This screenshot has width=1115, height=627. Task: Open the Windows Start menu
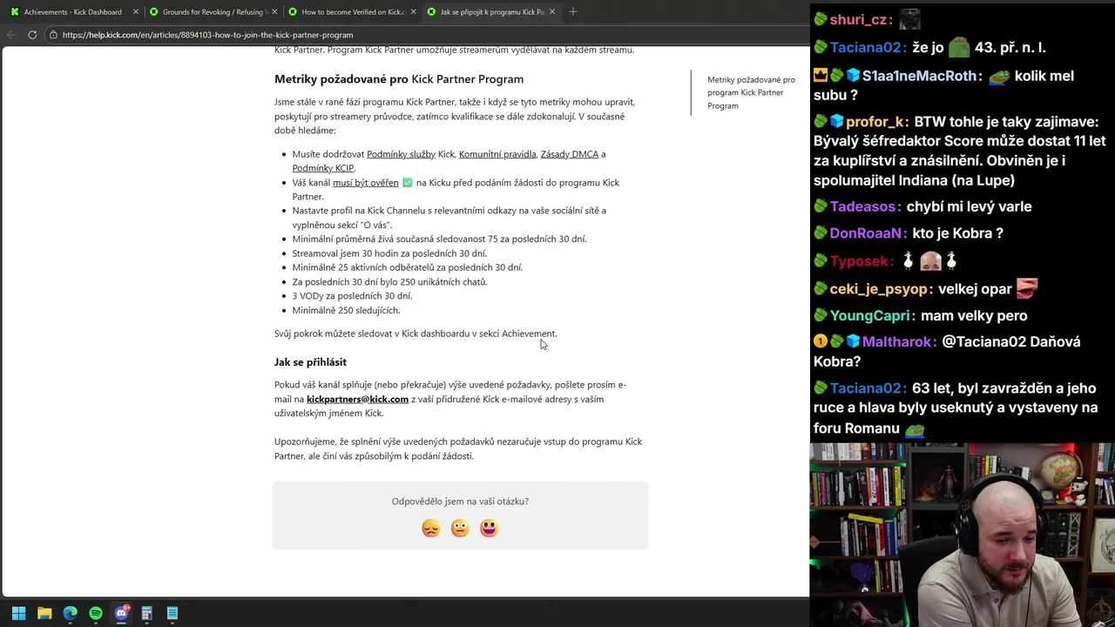click(x=19, y=613)
